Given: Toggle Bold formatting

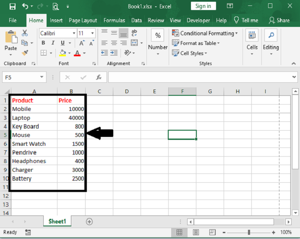Looking at the screenshot, I should click(44, 43).
